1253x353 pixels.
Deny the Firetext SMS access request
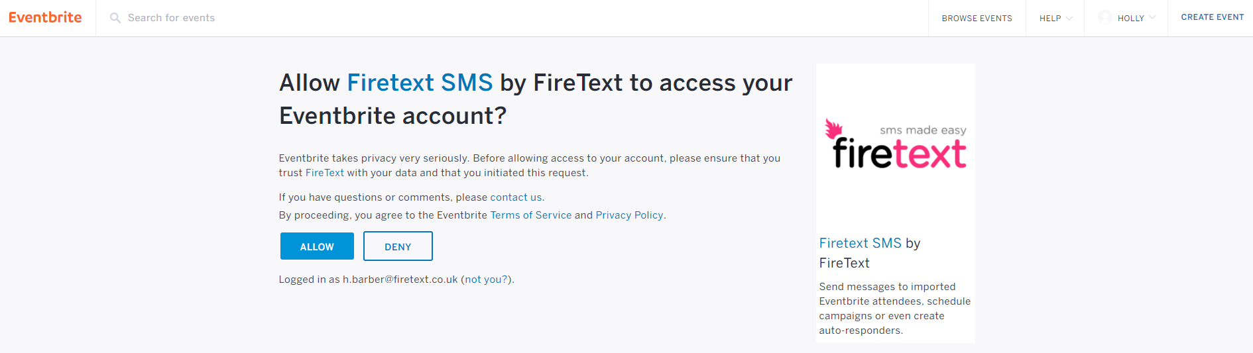click(398, 246)
